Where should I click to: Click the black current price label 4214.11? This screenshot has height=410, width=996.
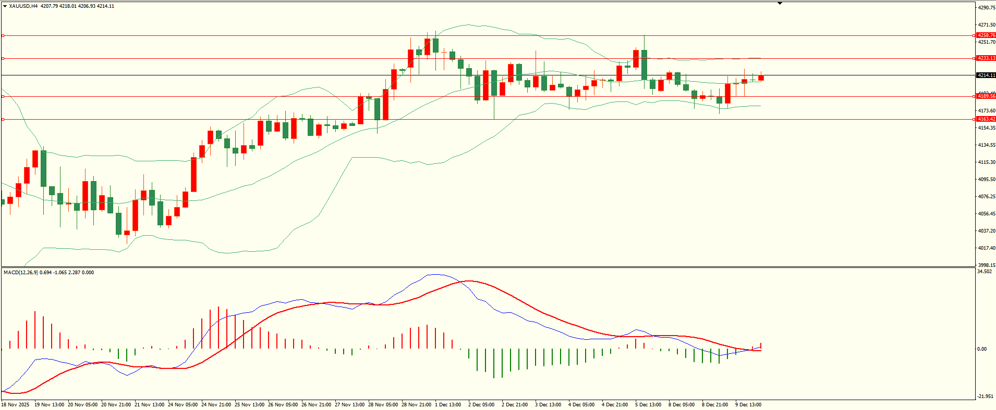click(986, 75)
